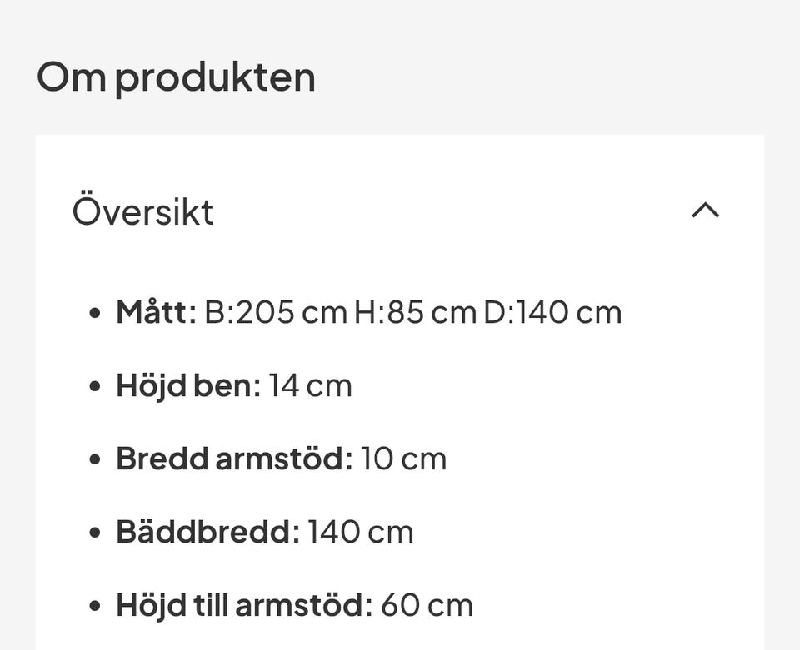The image size is (800, 650).
Task: Click the 14 cm leg height value
Action: 310,386
